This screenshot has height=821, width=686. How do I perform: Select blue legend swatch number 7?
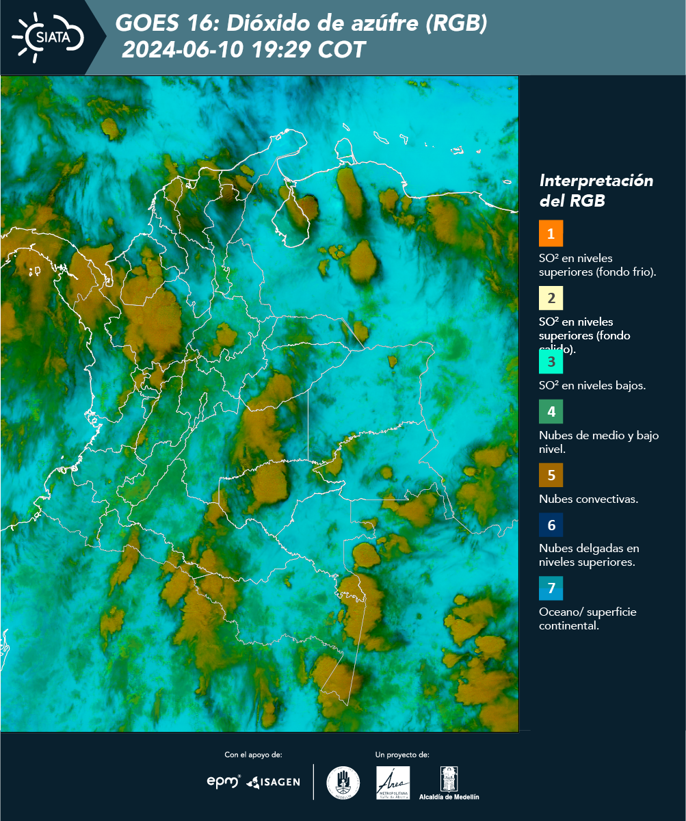pyautogui.click(x=551, y=588)
